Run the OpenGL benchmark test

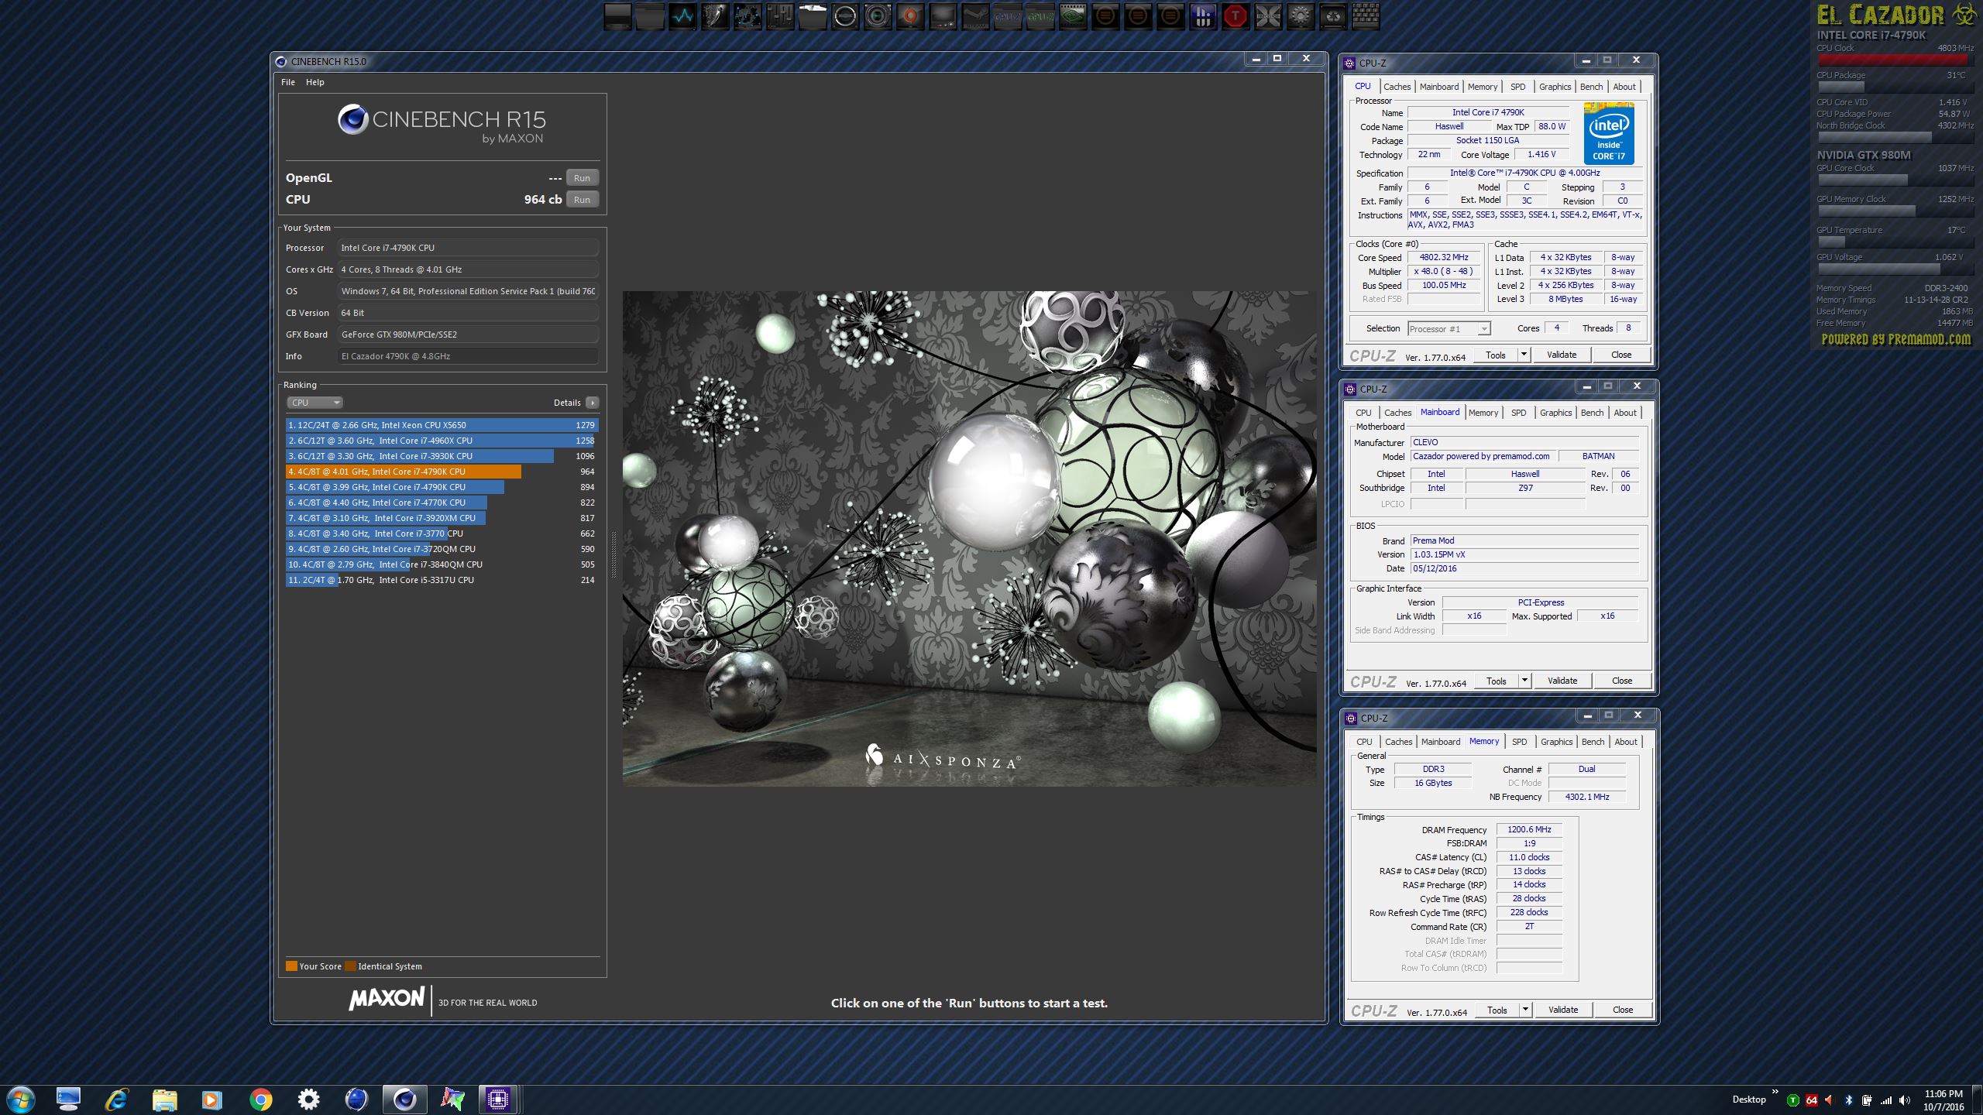[582, 178]
